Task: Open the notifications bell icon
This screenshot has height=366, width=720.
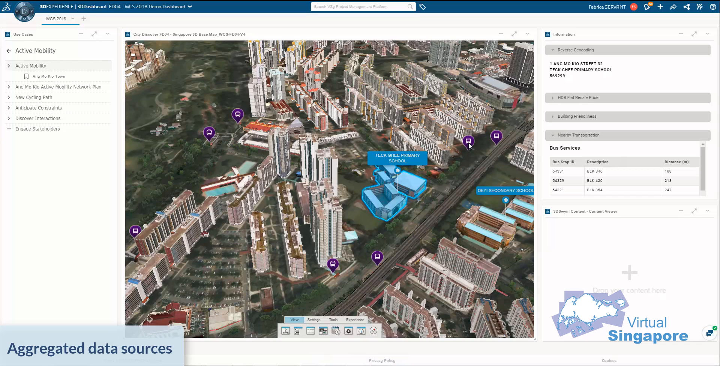Action: coord(647,7)
